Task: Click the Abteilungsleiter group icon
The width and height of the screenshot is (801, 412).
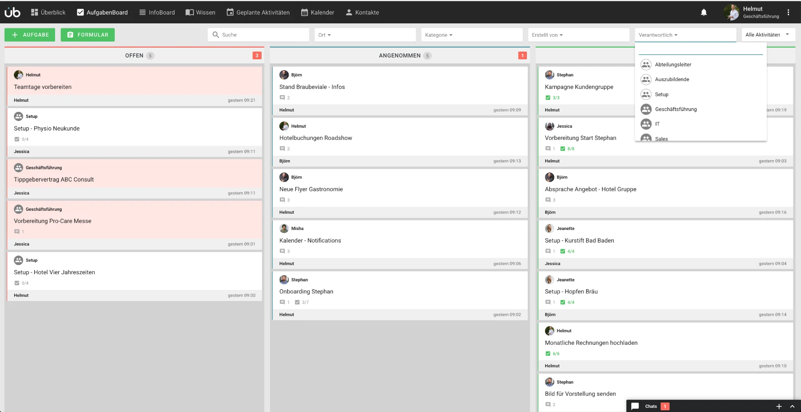Action: (646, 64)
